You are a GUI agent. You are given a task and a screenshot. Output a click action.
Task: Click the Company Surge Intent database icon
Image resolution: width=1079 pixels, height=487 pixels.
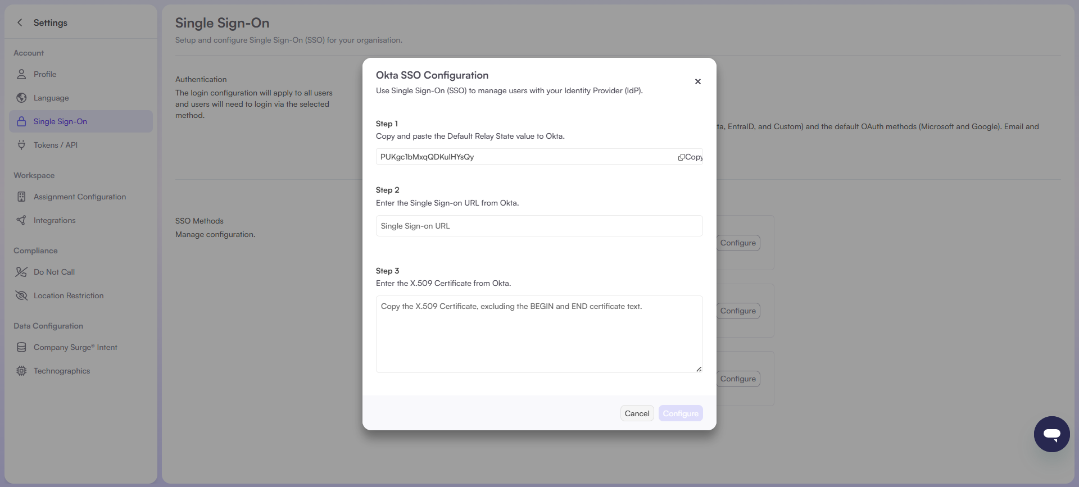click(x=21, y=347)
